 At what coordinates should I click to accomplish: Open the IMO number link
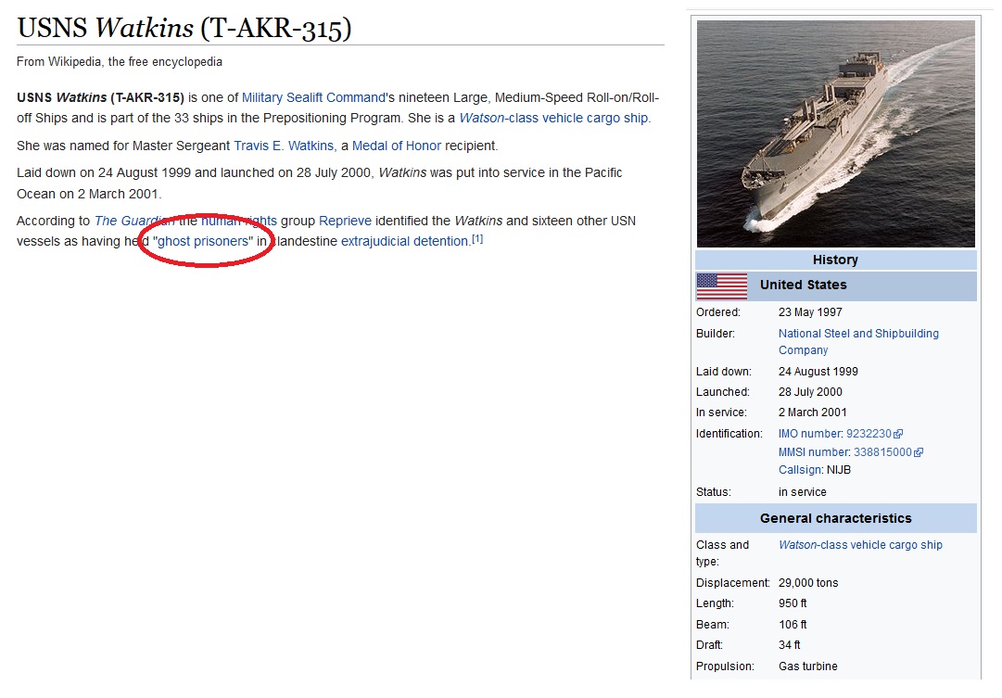pyautogui.click(x=809, y=434)
